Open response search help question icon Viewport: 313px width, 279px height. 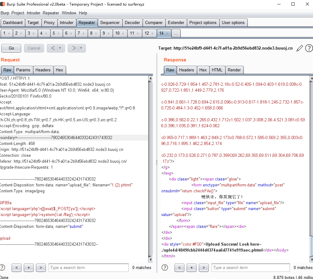pos(165,267)
